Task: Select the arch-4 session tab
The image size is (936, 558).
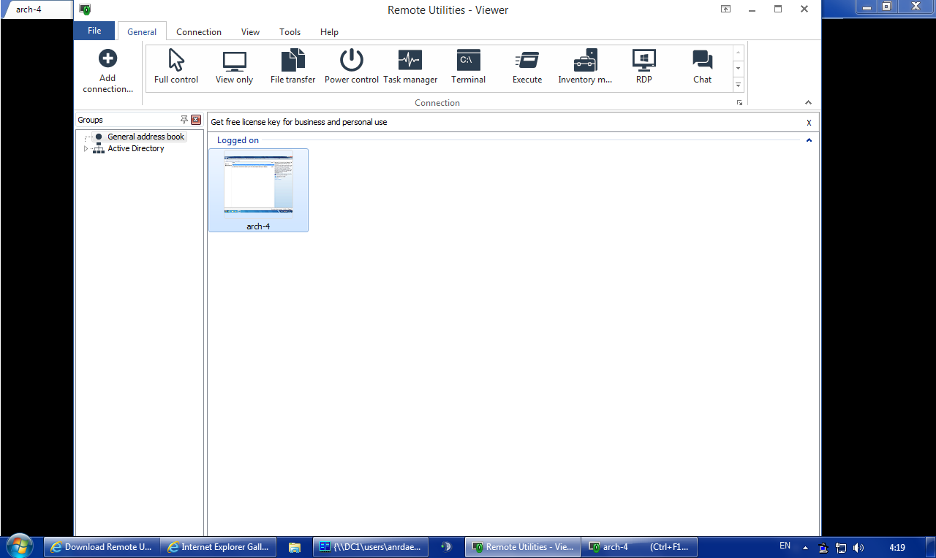Action: tap(34, 9)
